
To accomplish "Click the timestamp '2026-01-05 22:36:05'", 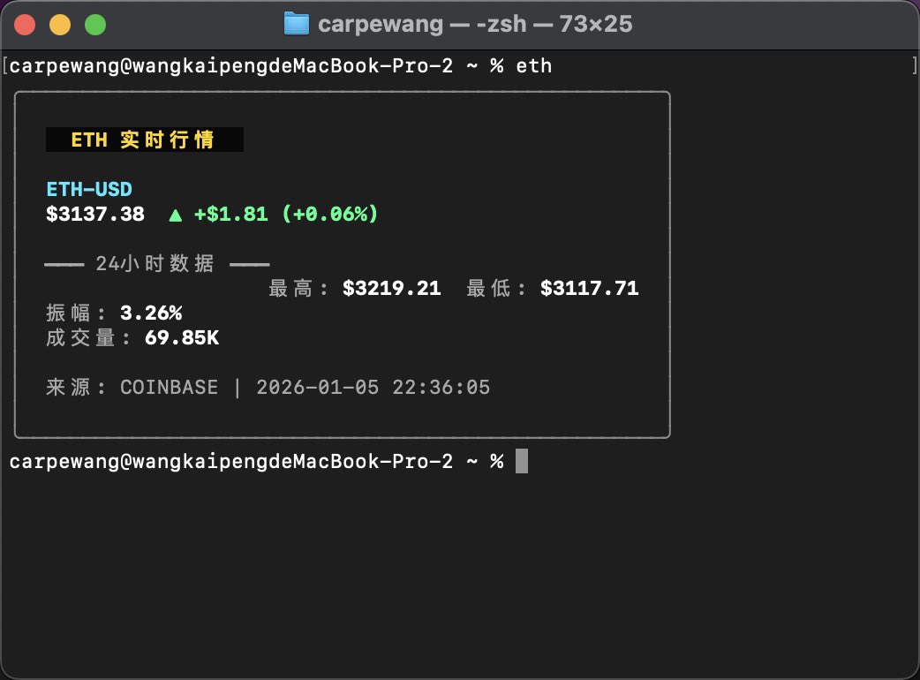I will coord(373,387).
